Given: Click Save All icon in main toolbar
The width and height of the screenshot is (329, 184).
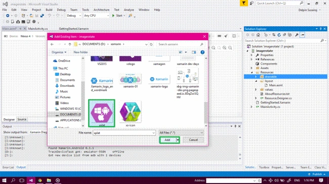Looking at the screenshot, I should tap(42, 16).
